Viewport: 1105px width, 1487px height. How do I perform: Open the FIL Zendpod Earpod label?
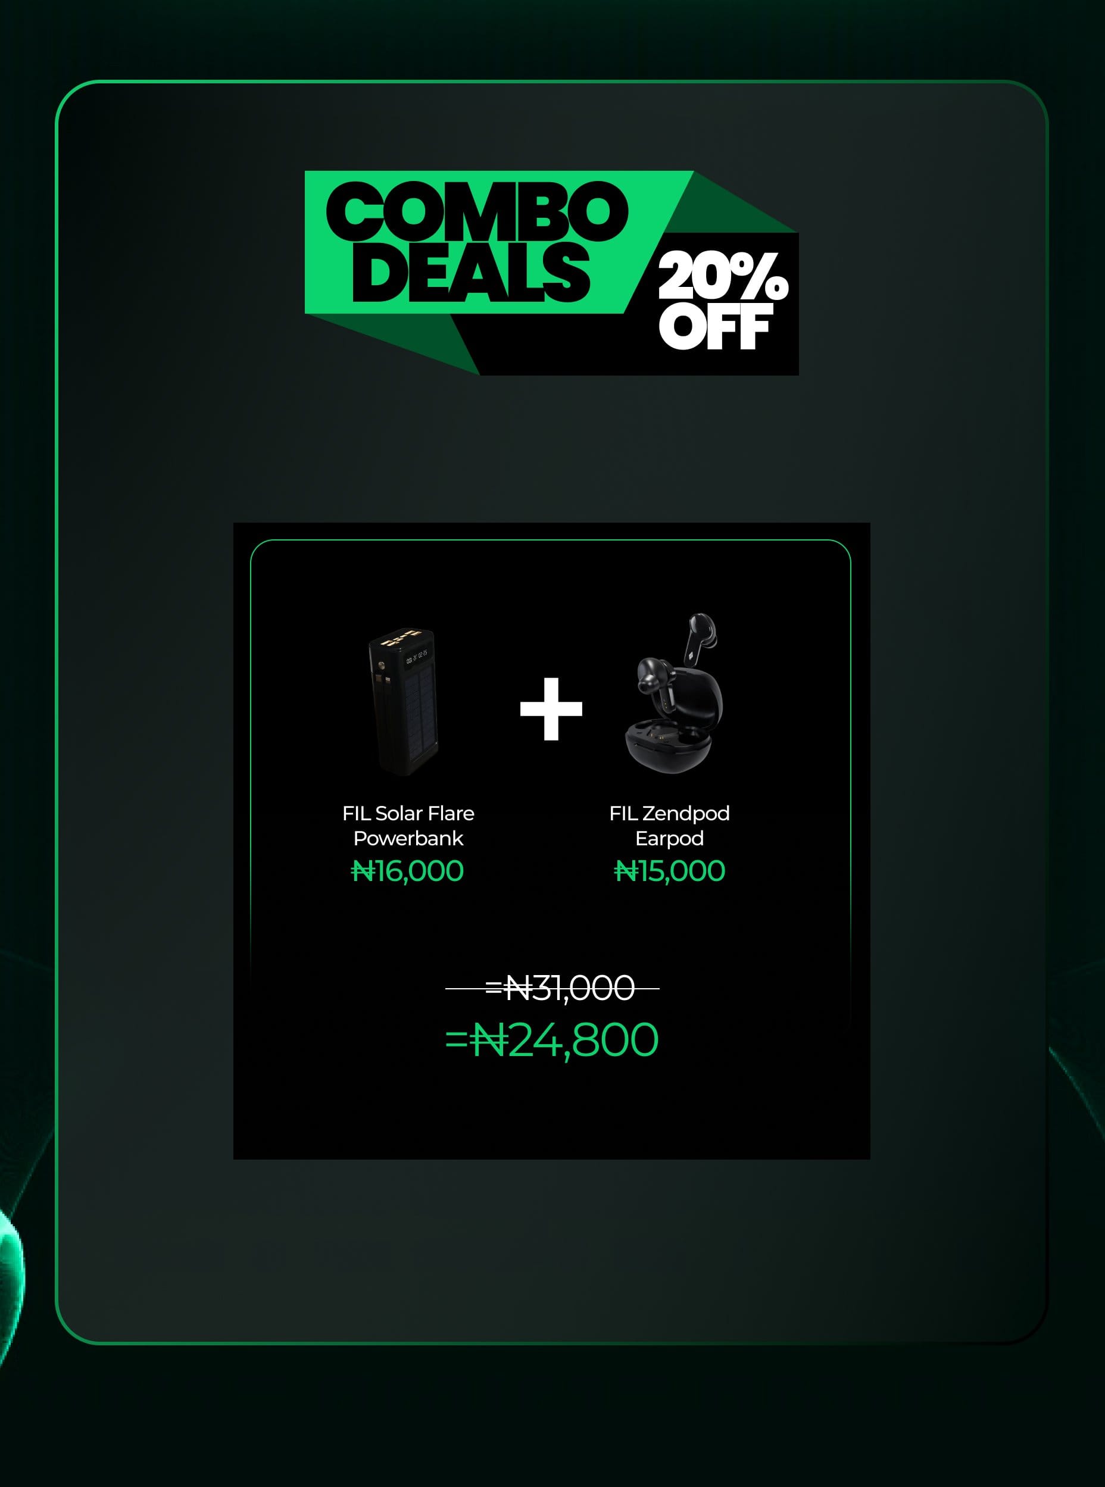(x=669, y=826)
